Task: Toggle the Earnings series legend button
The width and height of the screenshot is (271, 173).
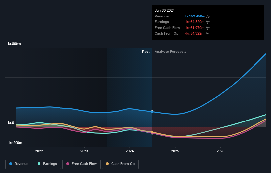Action: tap(47, 164)
